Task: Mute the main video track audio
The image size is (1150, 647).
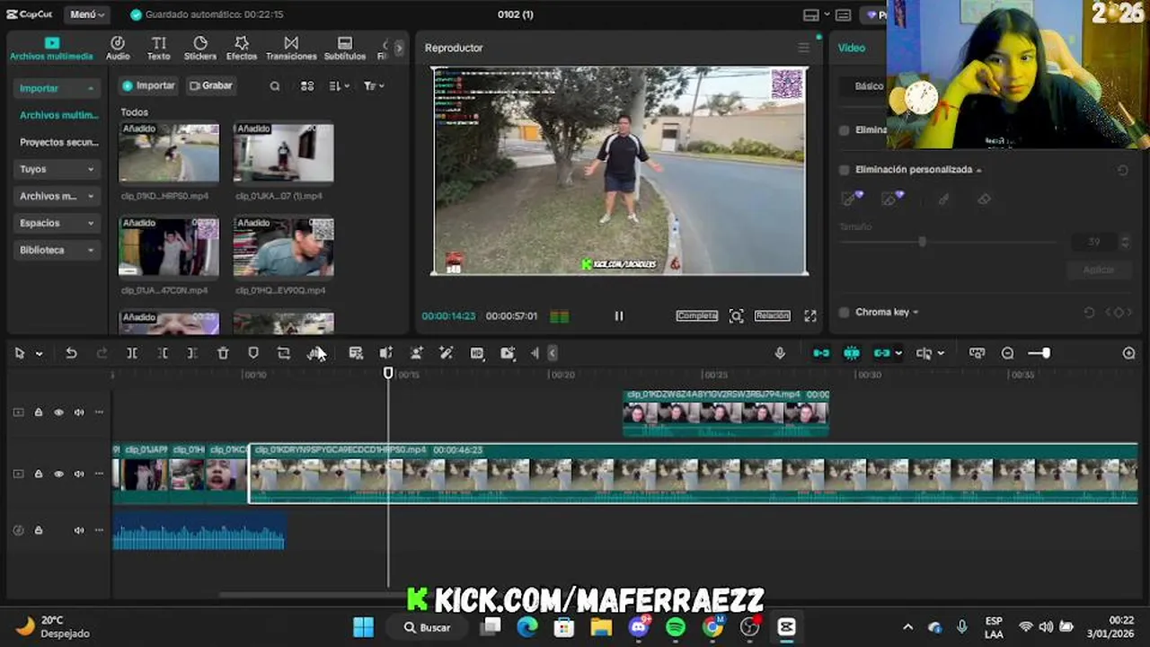Action: pos(79,474)
